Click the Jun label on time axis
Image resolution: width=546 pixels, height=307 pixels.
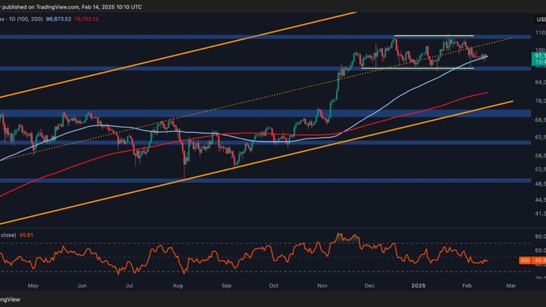click(82, 286)
